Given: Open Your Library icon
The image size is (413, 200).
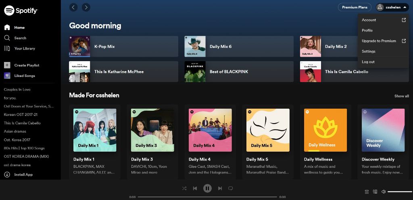Looking at the screenshot, I should pyautogui.click(x=7, y=48).
